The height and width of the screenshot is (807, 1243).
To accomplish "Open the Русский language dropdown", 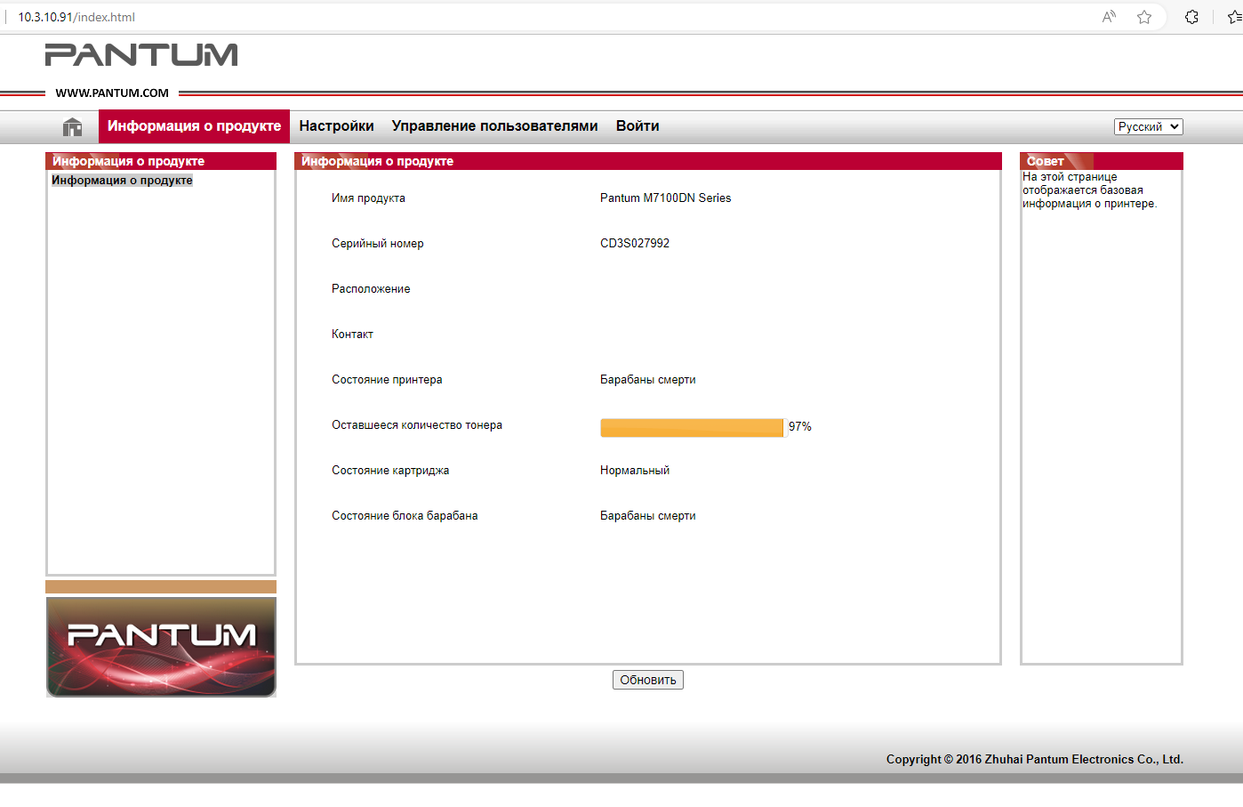I will (1148, 126).
